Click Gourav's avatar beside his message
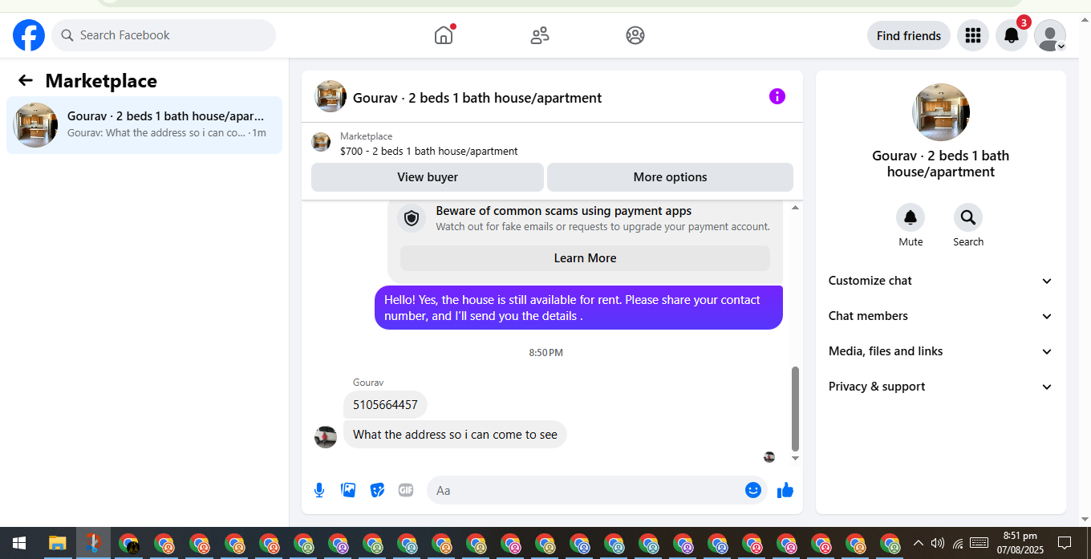 tap(326, 437)
